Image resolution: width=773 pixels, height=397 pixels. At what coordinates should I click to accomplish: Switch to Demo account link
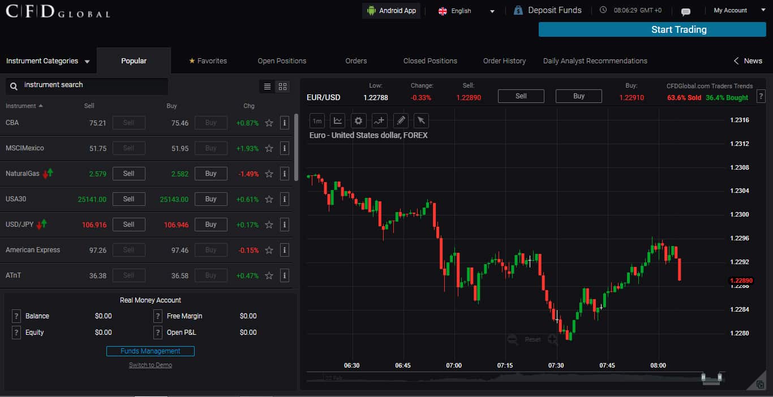coord(151,365)
